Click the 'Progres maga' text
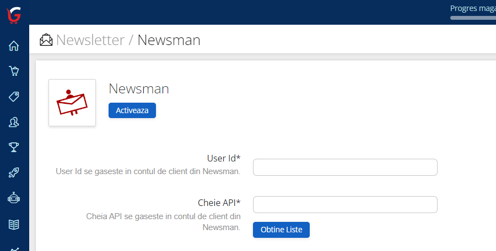 click(473, 9)
